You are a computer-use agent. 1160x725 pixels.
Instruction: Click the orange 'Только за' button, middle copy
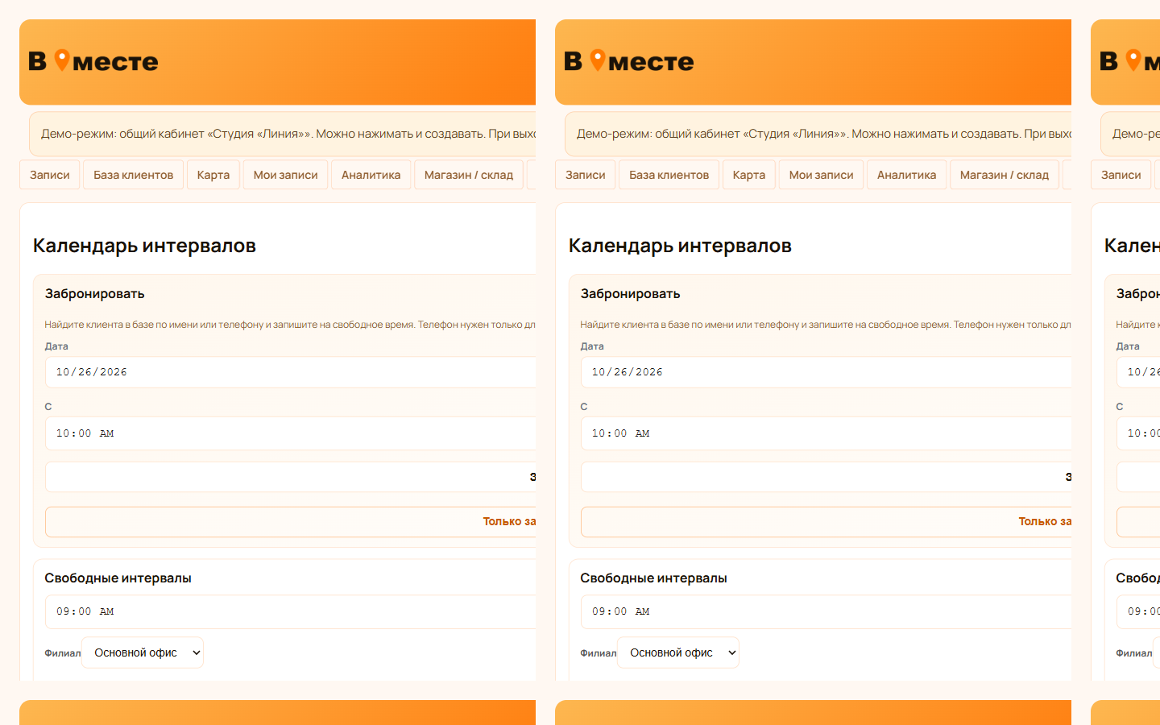point(826,522)
